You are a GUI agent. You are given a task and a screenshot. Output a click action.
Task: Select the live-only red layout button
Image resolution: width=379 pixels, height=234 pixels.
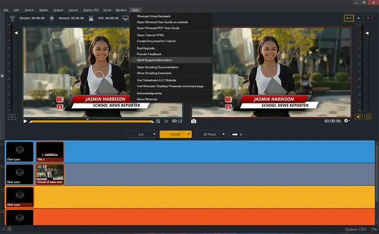click(x=368, y=18)
